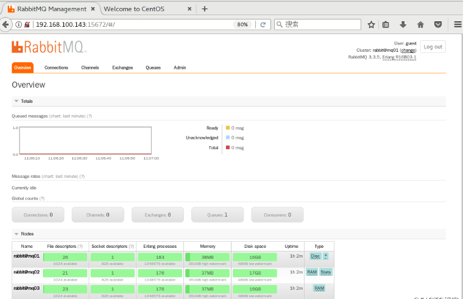Click the Channels: 0 count button
Screen dimensions: 466x299
click(x=98, y=214)
